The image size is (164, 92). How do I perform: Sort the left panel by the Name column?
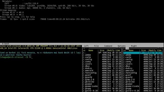click(91, 51)
